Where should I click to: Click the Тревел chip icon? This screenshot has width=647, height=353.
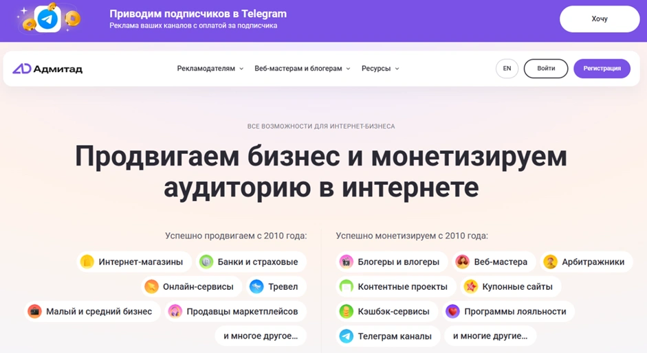tap(256, 286)
